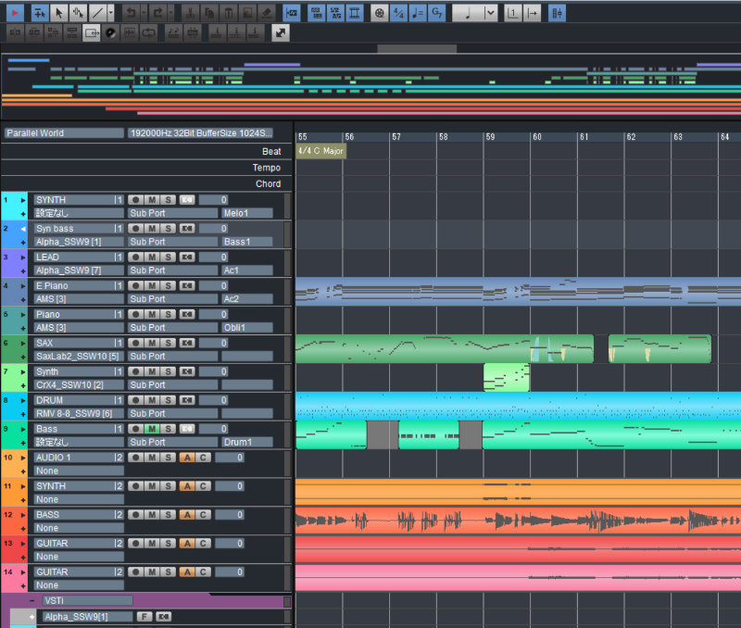Viewport: 741px width, 628px height.
Task: Click the trash delete icon
Action: pyautogui.click(x=228, y=13)
